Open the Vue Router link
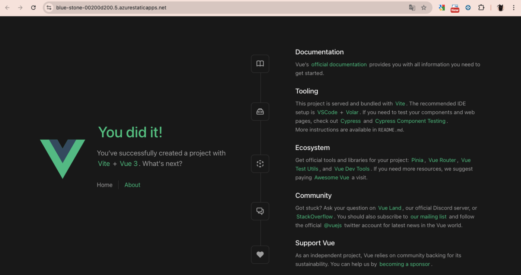This screenshot has width=521, height=275. click(x=442, y=160)
